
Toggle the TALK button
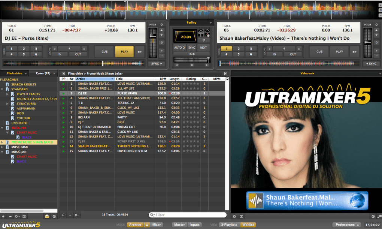191,54
